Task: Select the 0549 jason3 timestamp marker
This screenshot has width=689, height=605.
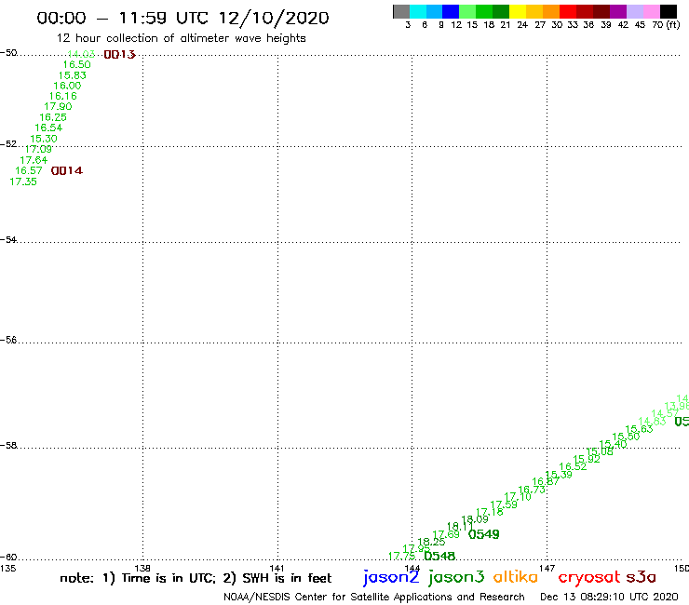Action: (484, 534)
